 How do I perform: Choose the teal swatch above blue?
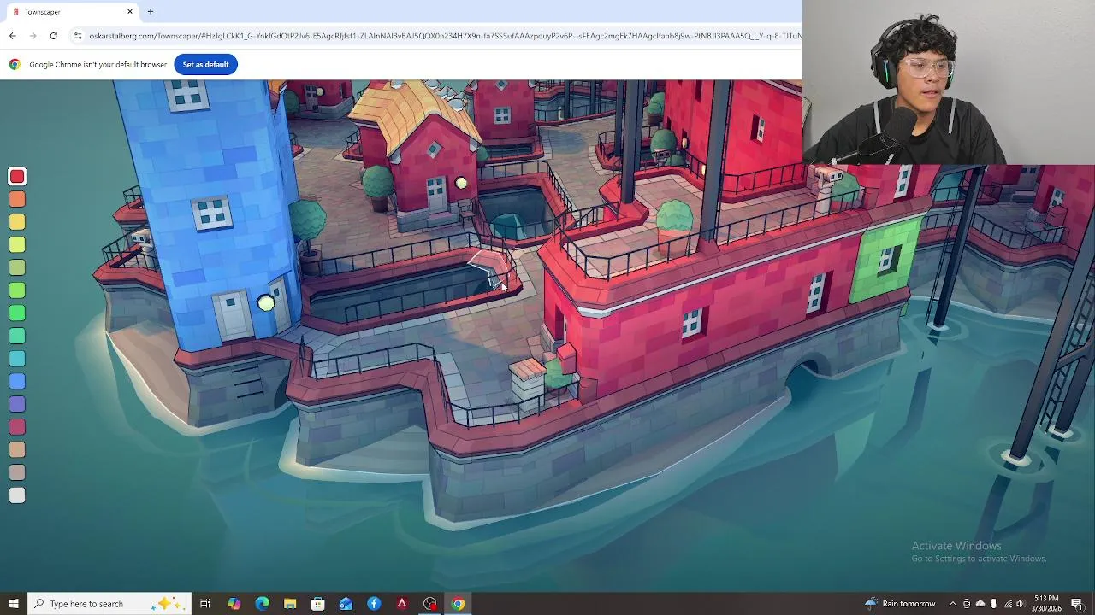[17, 359]
